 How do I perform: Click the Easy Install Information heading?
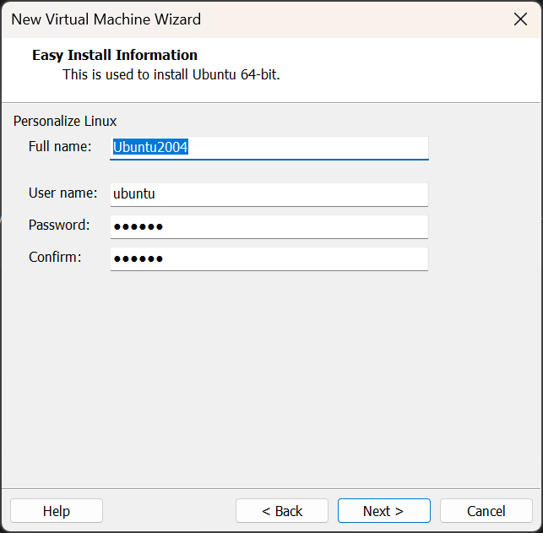pos(115,55)
